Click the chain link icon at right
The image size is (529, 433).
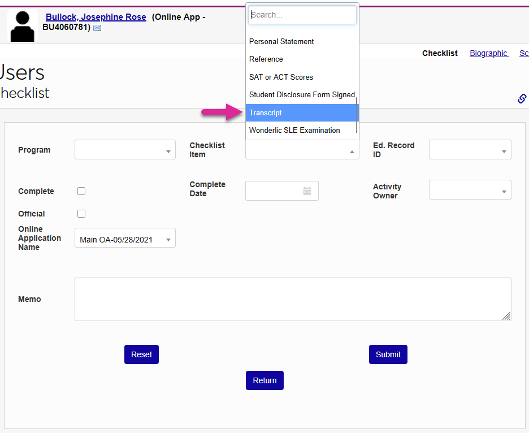(522, 98)
